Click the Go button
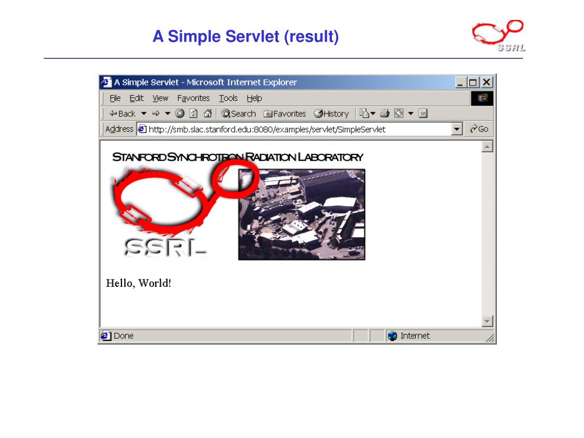This screenshot has width=584, height=438. tap(479, 129)
